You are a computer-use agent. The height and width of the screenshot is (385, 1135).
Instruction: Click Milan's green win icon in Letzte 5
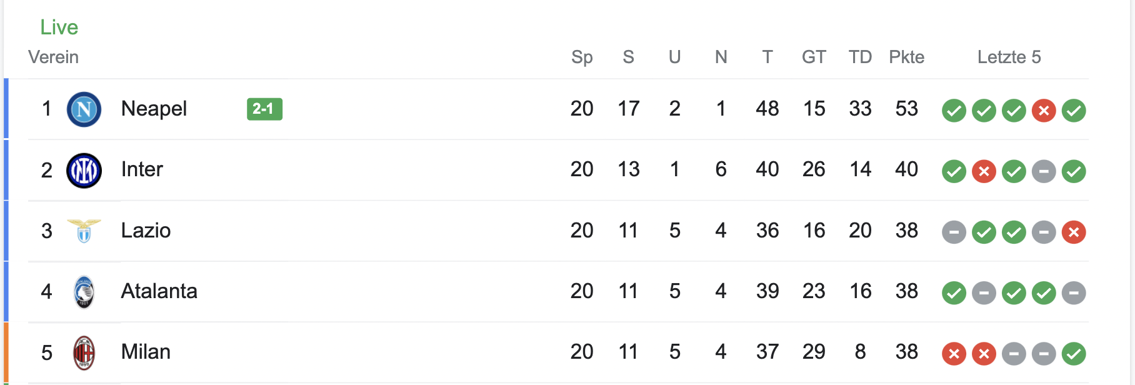click(1073, 354)
